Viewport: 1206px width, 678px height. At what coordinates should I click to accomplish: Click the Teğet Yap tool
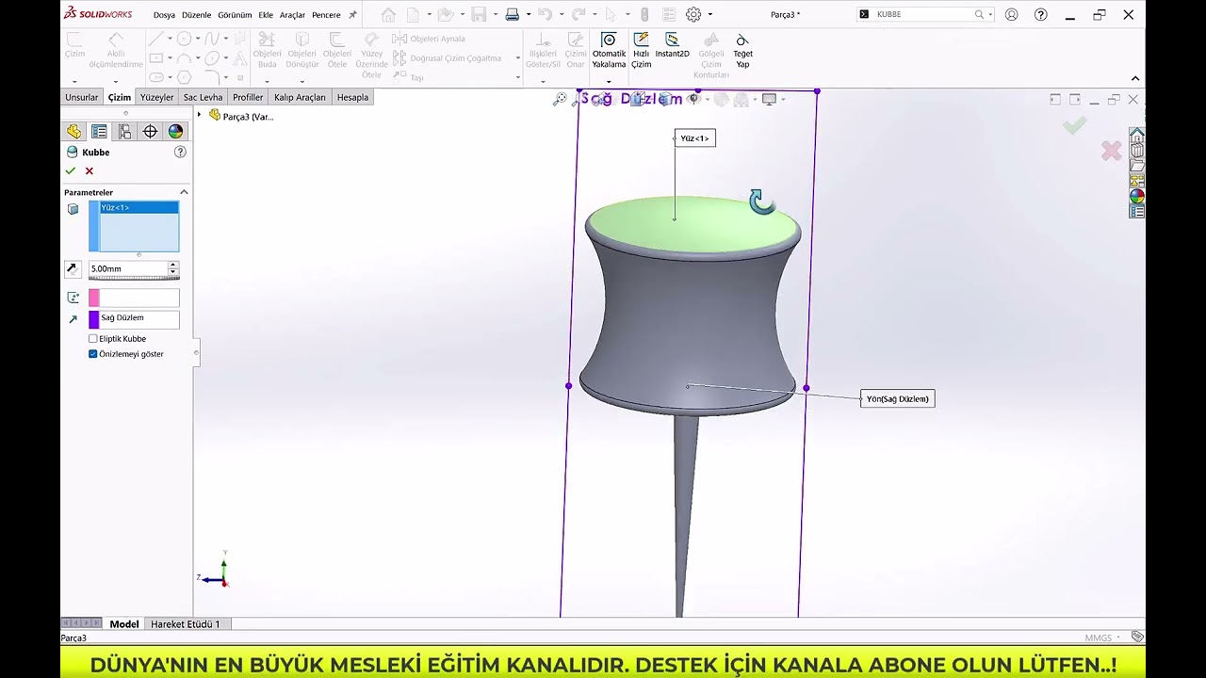coord(742,51)
